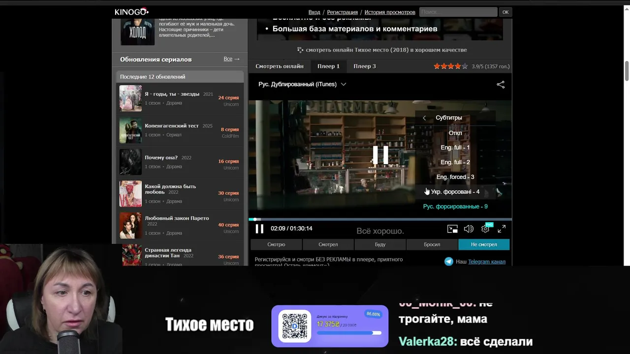Screen dimensions: 630x354
Task: Click the 8 серия ColdFilm label
Action: point(230,132)
